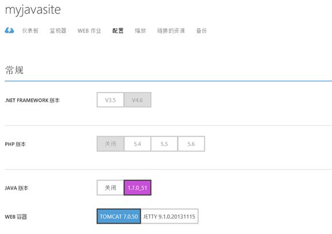Open the quick start cloud icon tab

[x=9, y=30]
